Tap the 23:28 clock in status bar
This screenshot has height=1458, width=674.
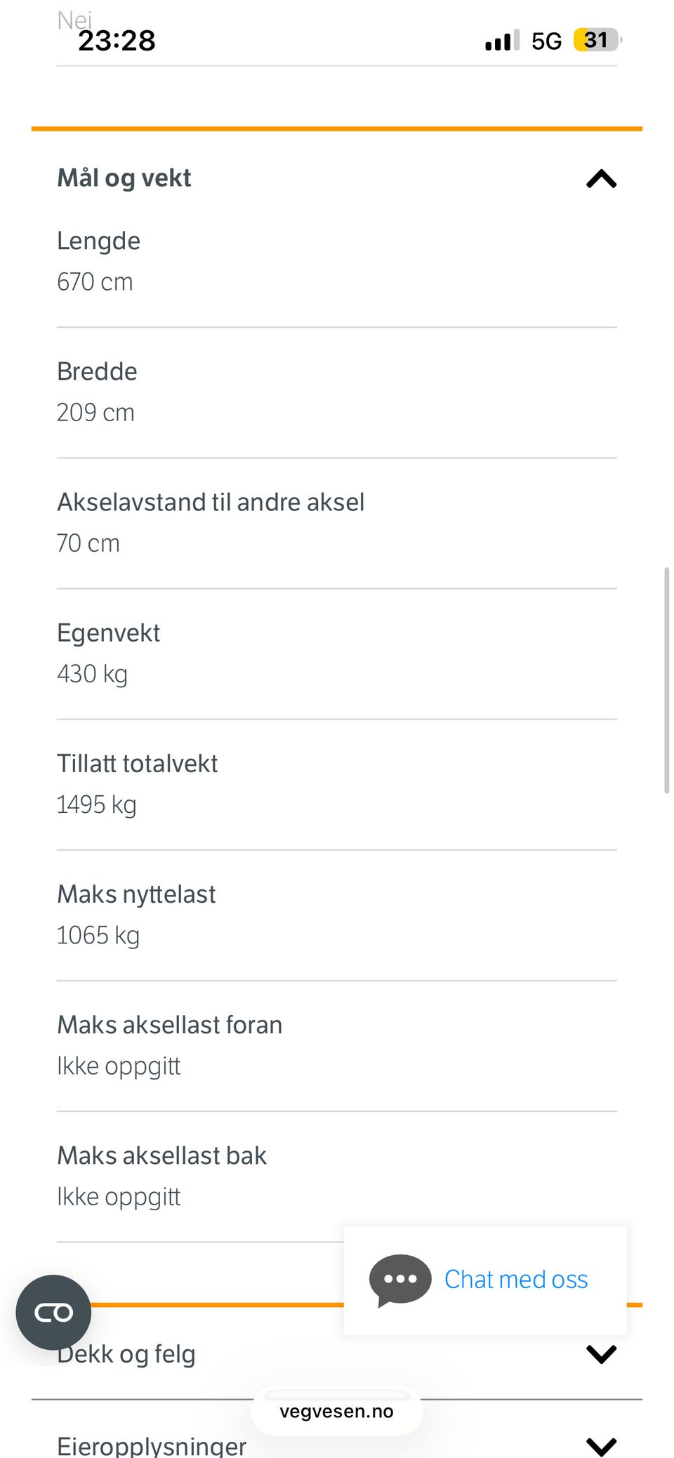coord(117,41)
